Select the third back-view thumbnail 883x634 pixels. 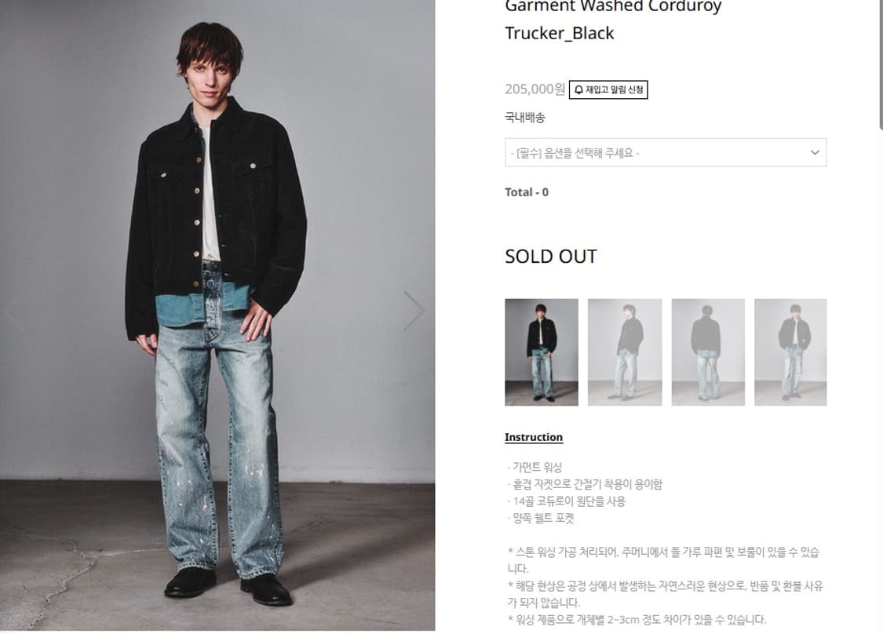[708, 352]
